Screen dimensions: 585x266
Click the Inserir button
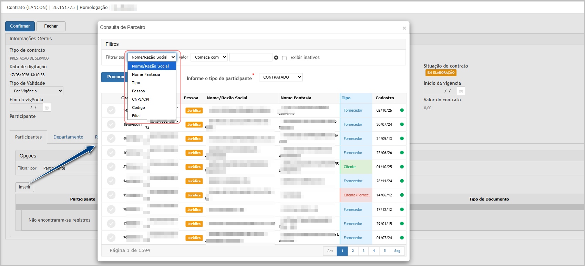[24, 187]
